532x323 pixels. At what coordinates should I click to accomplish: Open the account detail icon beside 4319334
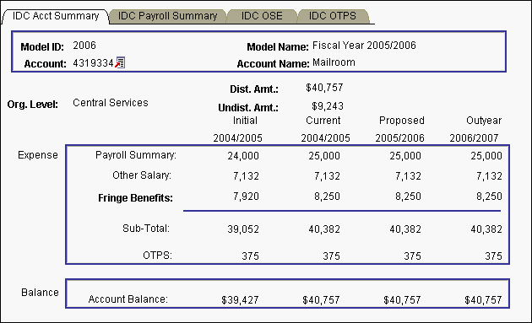120,62
